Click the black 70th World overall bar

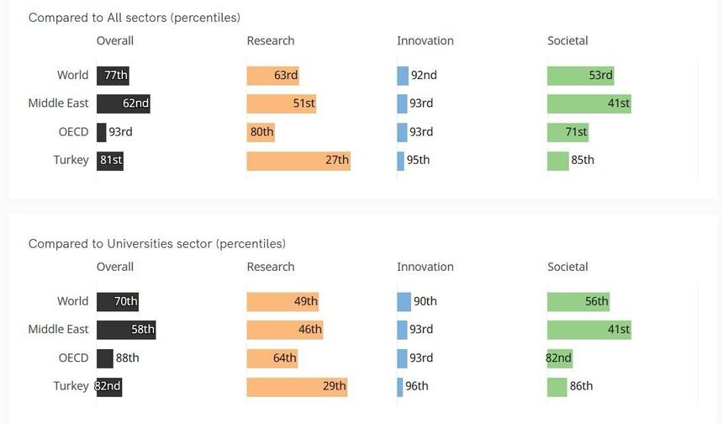click(x=118, y=302)
